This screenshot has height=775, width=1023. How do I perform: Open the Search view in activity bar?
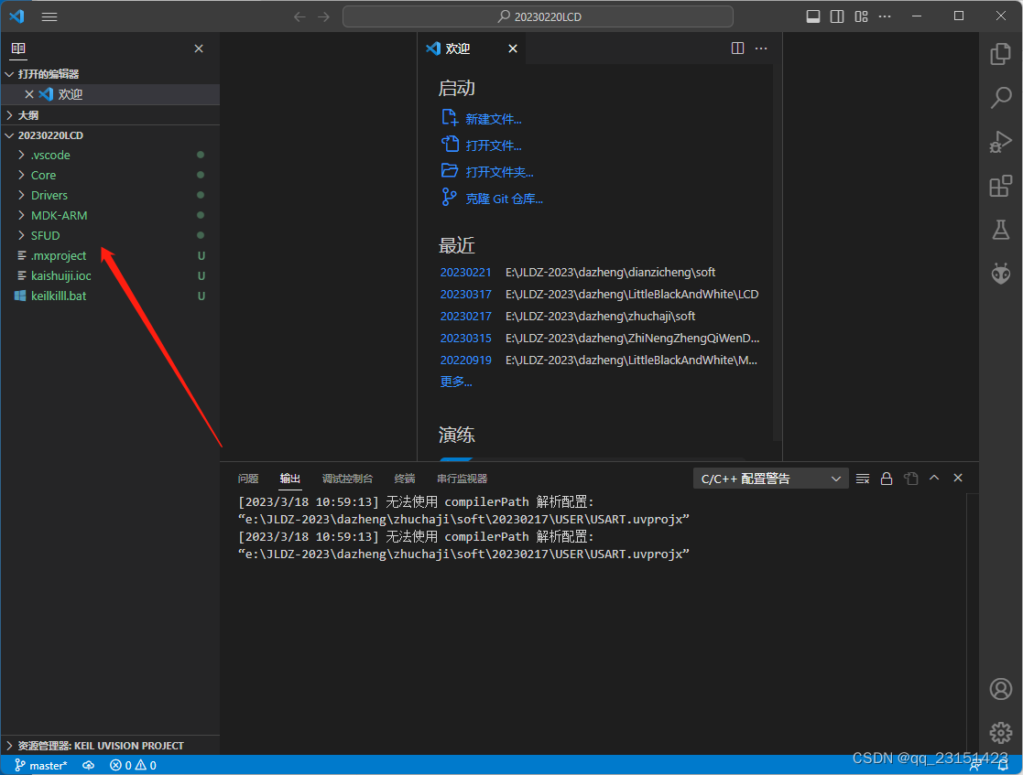point(1001,98)
